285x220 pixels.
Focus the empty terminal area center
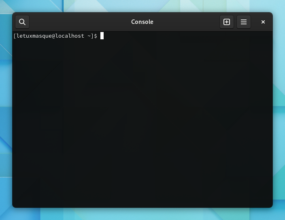[142, 122]
